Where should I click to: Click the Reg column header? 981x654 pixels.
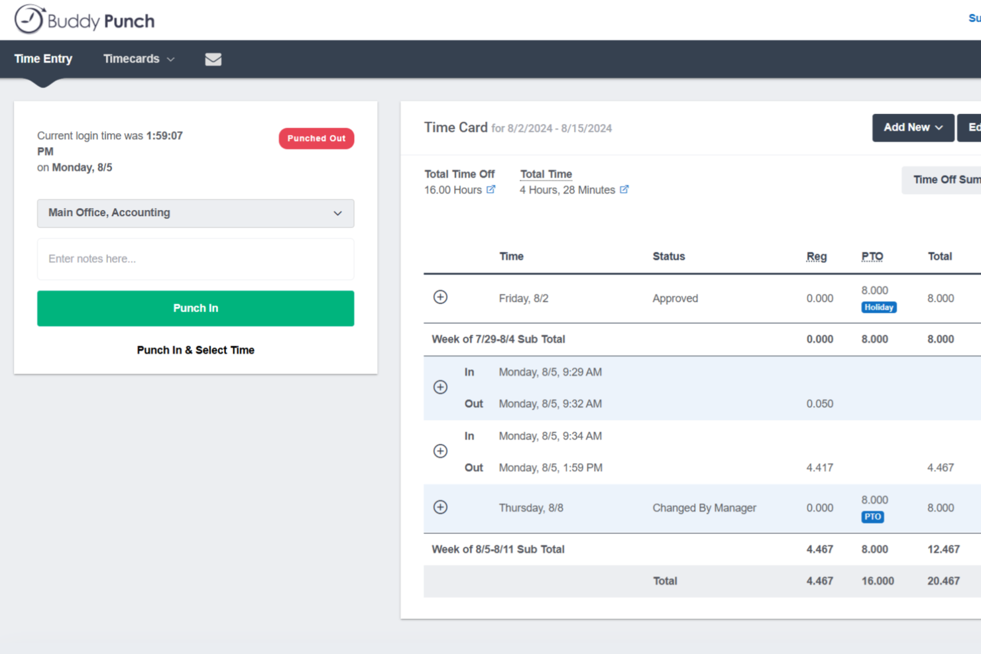coord(817,256)
